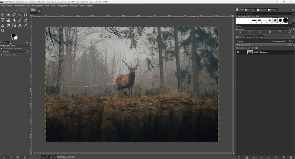This screenshot has width=295, height=159.
Task: Select the Fuzzy Select wand tool
Action: point(20,15)
